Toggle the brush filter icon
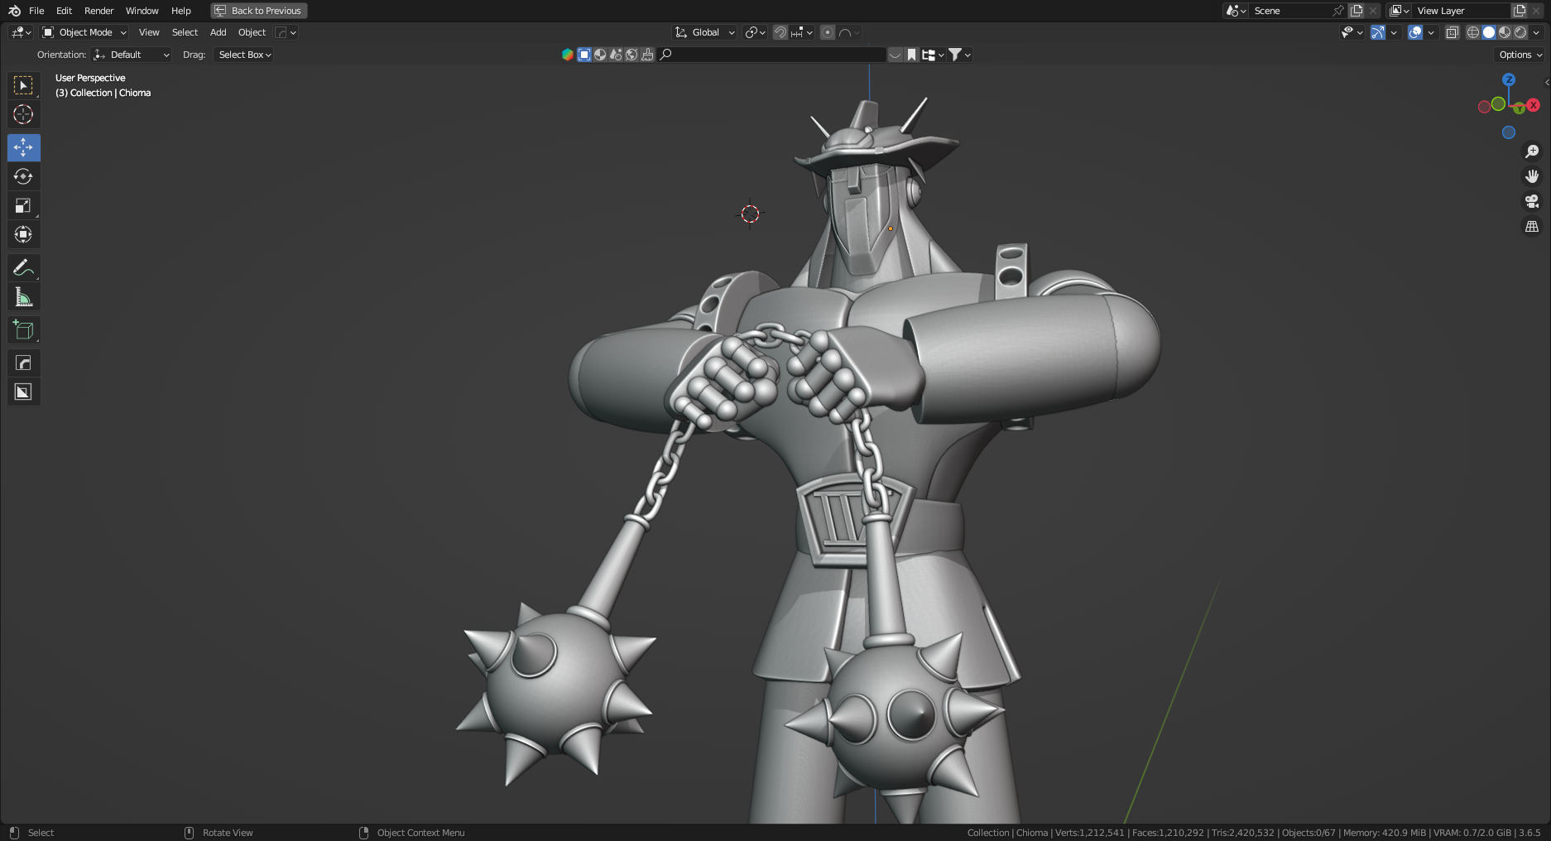 coord(647,55)
